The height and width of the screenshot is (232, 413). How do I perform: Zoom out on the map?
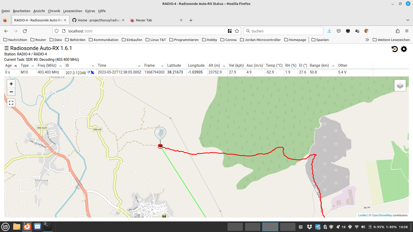pos(11,92)
